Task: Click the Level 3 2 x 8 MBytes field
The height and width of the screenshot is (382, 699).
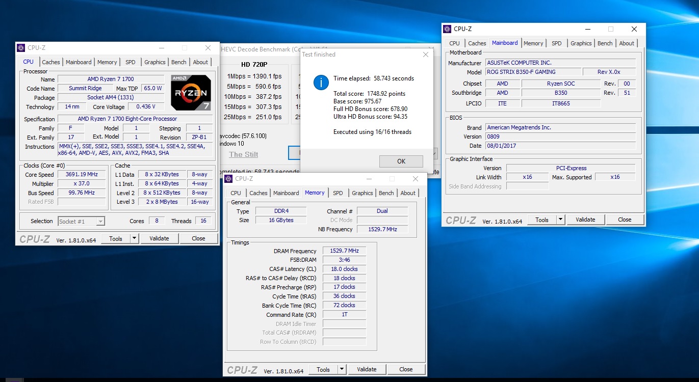Action: (162, 202)
